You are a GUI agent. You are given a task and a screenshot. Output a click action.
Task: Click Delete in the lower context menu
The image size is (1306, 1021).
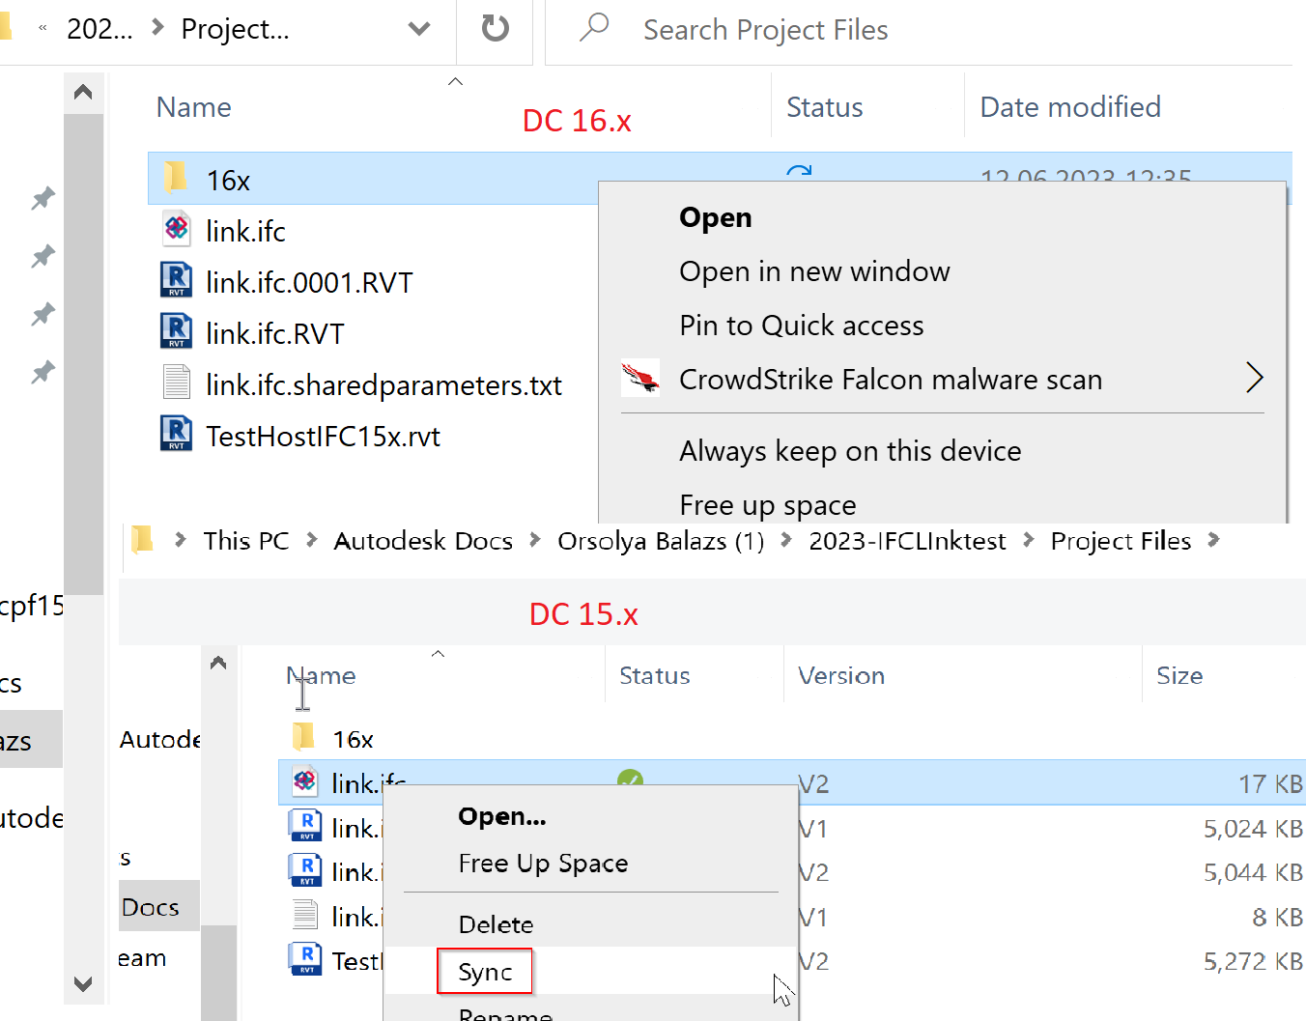click(x=496, y=924)
